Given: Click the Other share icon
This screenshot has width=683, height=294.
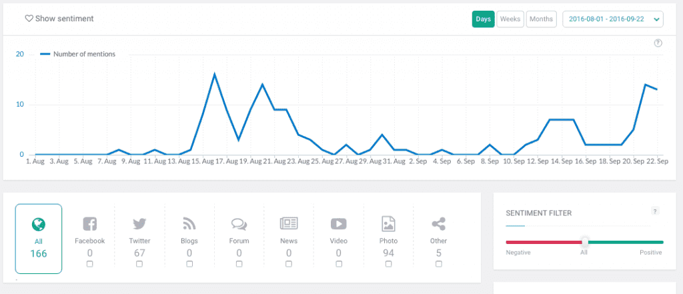Looking at the screenshot, I should 438,224.
